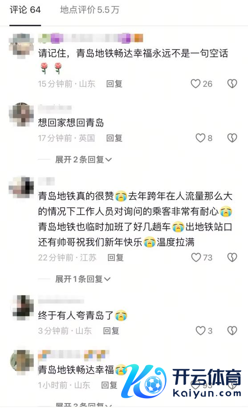
Task: Open avatar of 想回家想回青岛 commenter
Action: pyautogui.click(x=21, y=115)
